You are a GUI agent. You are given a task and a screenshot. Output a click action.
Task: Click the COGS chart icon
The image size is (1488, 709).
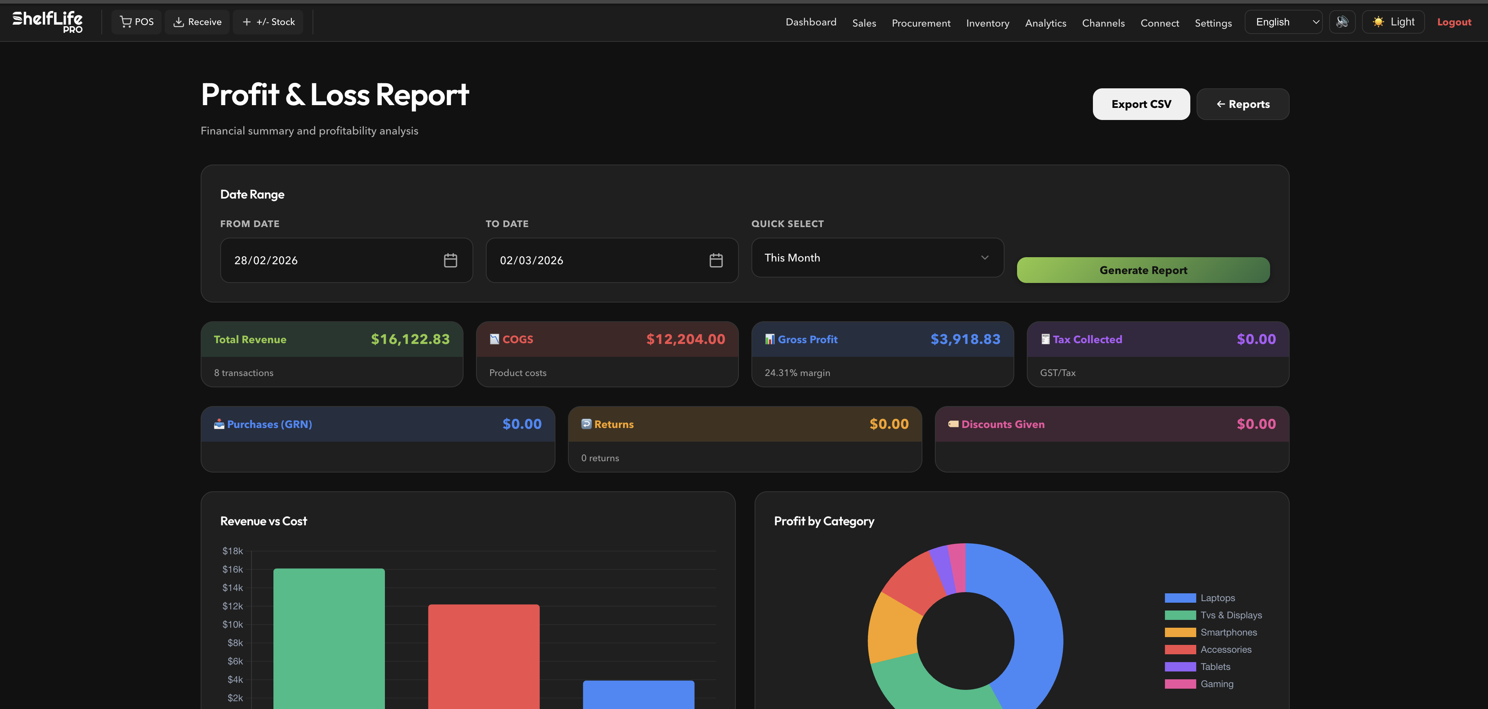pos(494,339)
